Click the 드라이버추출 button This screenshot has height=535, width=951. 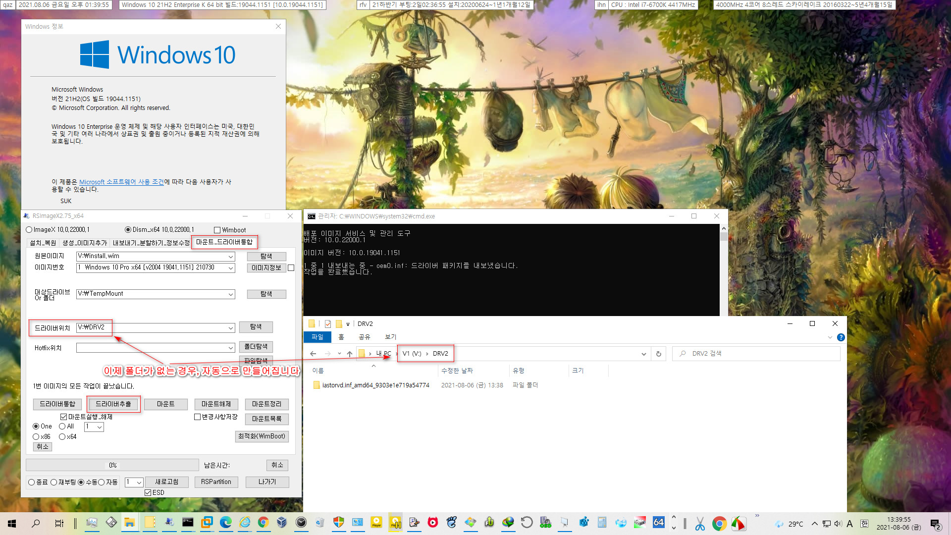113,404
